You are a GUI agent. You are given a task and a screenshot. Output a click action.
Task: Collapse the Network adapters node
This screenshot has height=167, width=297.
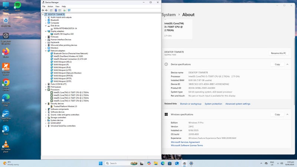(x=46, y=51)
